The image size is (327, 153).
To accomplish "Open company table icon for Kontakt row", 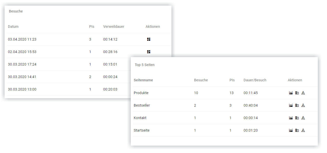I will pyautogui.click(x=297, y=118).
